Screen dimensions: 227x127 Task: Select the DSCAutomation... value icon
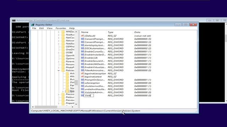click(x=83, y=48)
